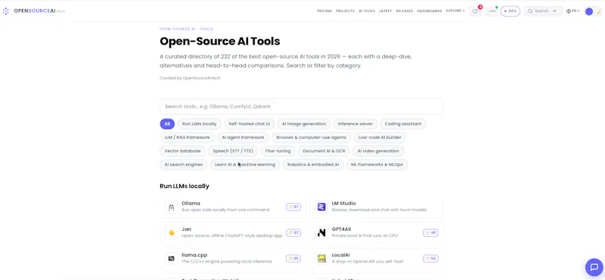Focus the Search tools input field
This screenshot has height=280, width=605.
[x=301, y=106]
